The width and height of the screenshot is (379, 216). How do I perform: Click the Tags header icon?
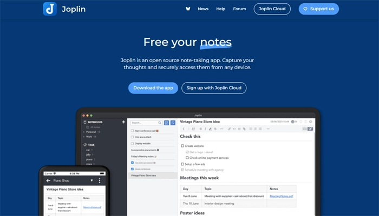85,145
